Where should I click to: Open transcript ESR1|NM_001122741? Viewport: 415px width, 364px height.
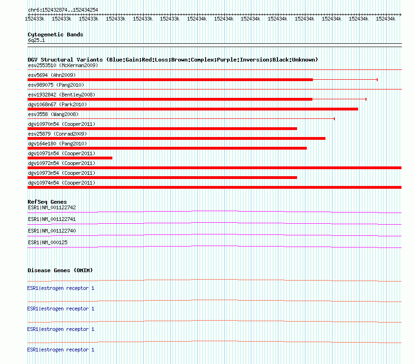52,219
